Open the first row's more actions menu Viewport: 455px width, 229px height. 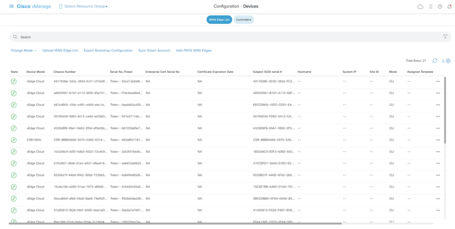click(438, 81)
